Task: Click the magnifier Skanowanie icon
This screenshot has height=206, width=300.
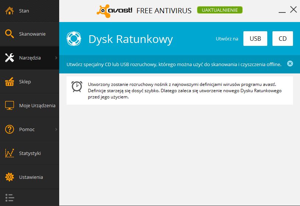Action: [10, 34]
